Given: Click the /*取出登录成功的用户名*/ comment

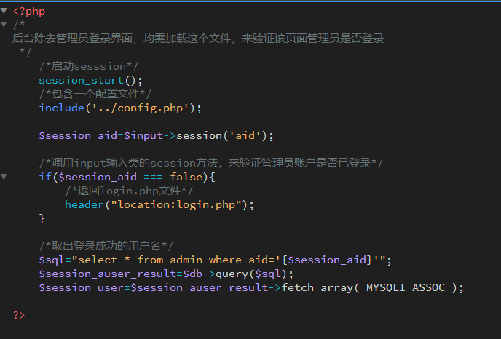Looking at the screenshot, I should pyautogui.click(x=106, y=246).
